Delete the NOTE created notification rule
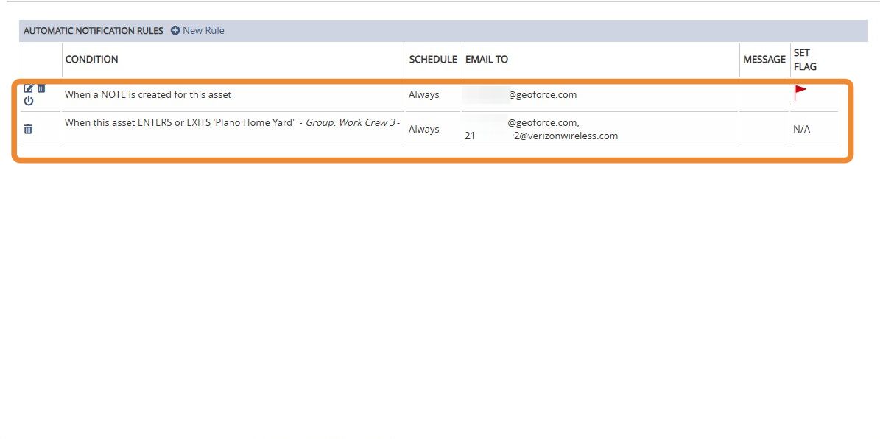 (x=41, y=88)
